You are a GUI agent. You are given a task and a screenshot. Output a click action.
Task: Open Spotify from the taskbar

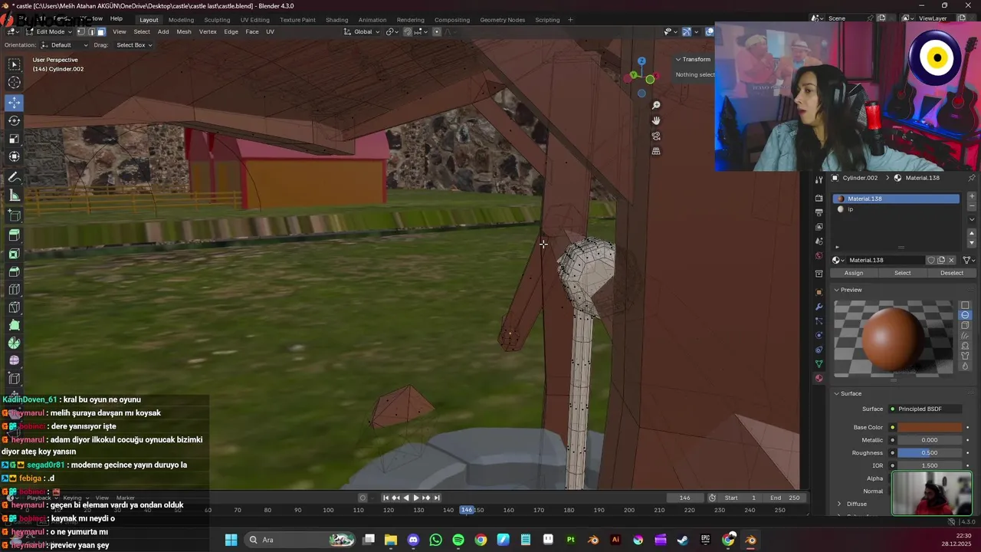[458, 540]
